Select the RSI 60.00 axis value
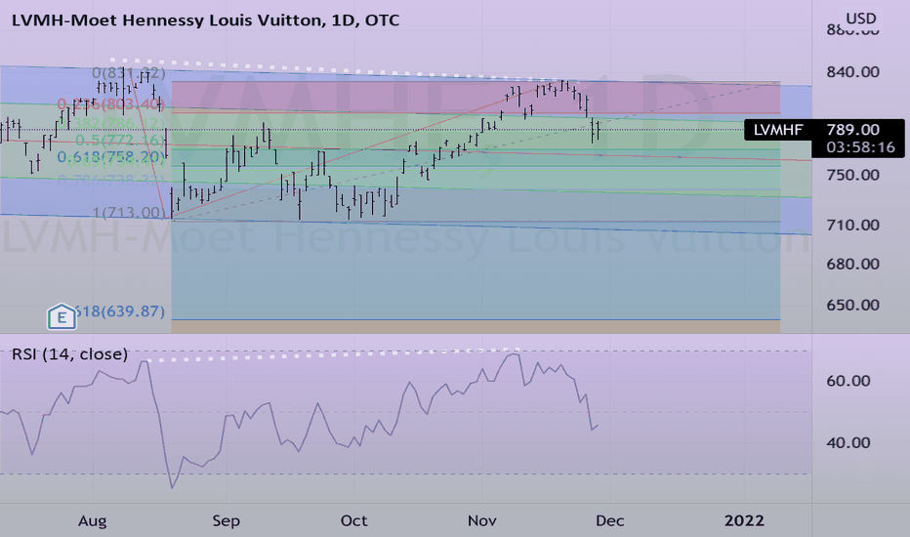This screenshot has height=537, width=910. click(848, 381)
